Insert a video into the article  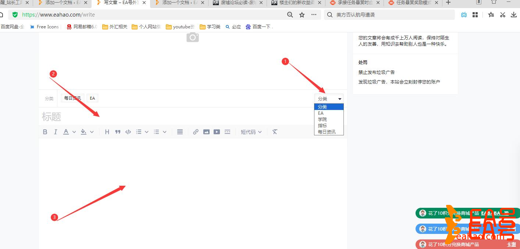click(x=217, y=132)
